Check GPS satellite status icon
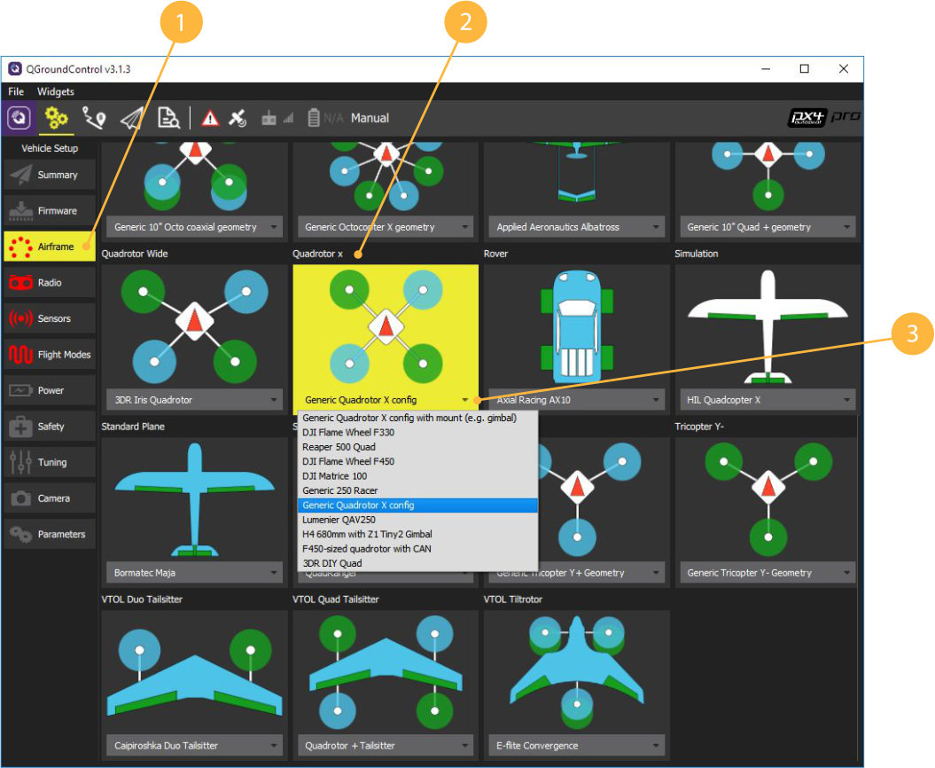The image size is (935, 768). click(238, 118)
